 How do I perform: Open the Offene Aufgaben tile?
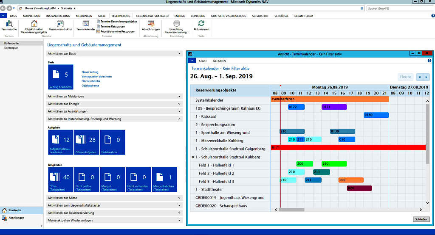click(86, 142)
